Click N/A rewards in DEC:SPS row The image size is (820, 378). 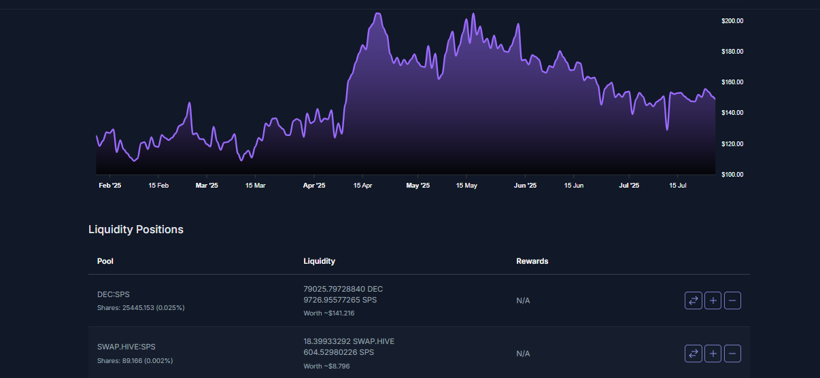523,300
